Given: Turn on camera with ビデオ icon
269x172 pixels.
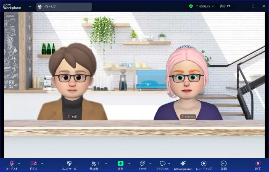Looking at the screenshot, I should pyautogui.click(x=33, y=164).
